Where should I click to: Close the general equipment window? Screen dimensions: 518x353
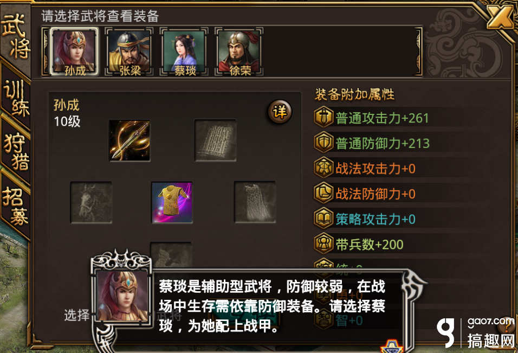pyautogui.click(x=500, y=16)
